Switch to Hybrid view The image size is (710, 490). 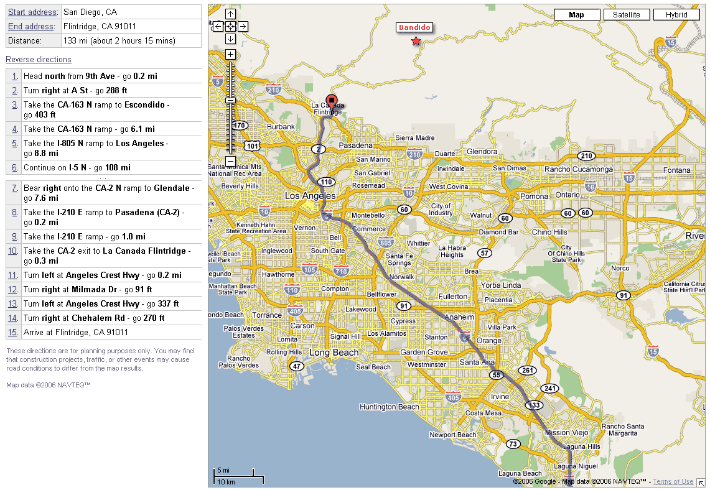676,15
